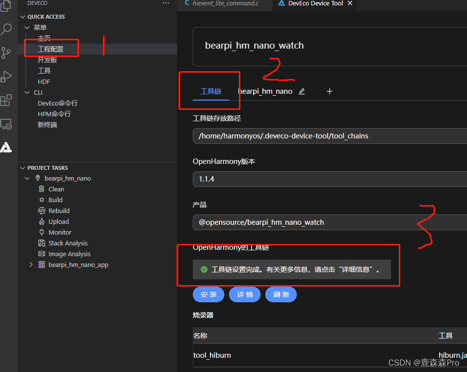Click the bearpi_hm_nano_watch project title box
Viewport: 467px width, 372px height.
[x=330, y=47]
